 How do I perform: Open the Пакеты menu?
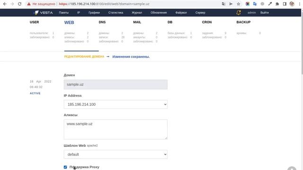tap(64, 13)
